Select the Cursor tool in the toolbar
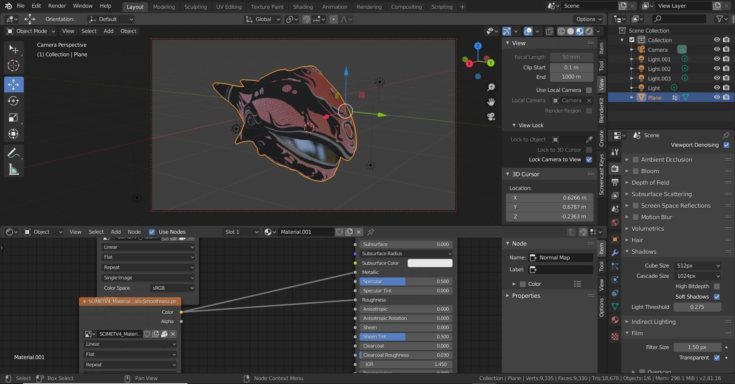The height and width of the screenshot is (384, 735). tap(13, 66)
